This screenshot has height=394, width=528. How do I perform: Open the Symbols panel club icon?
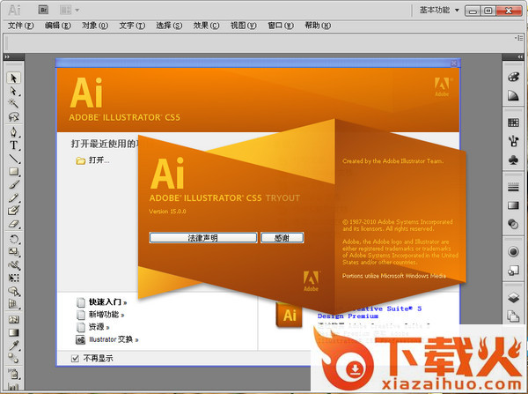[513, 160]
